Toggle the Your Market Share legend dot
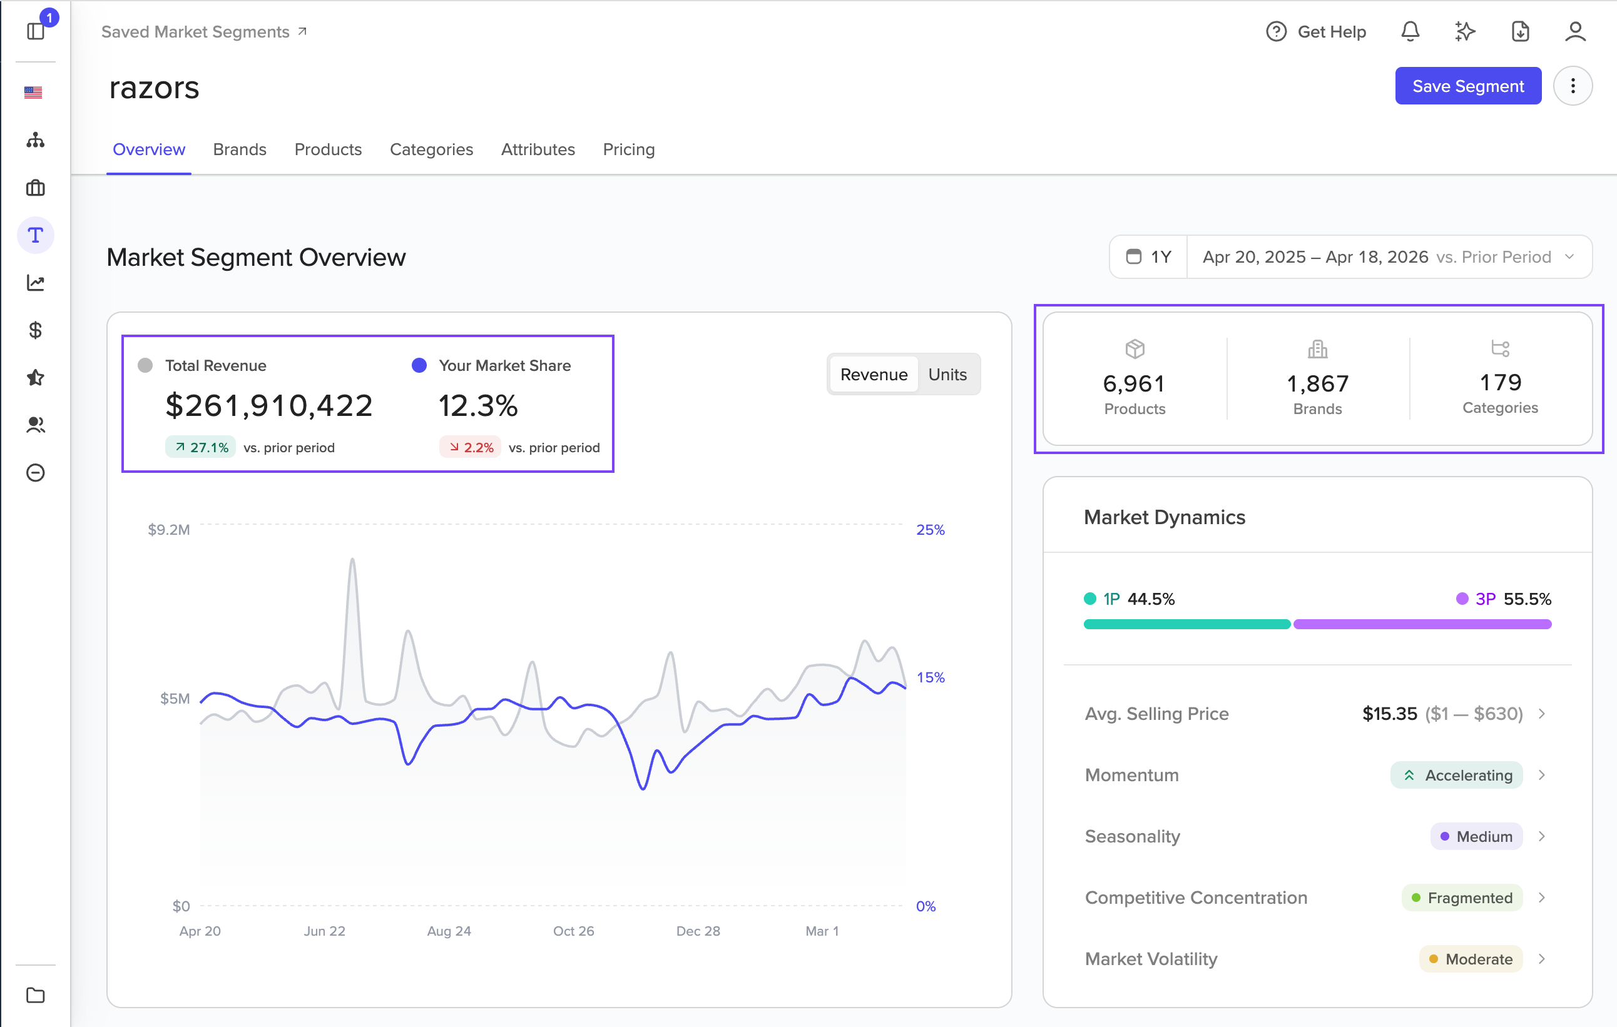 coord(419,365)
